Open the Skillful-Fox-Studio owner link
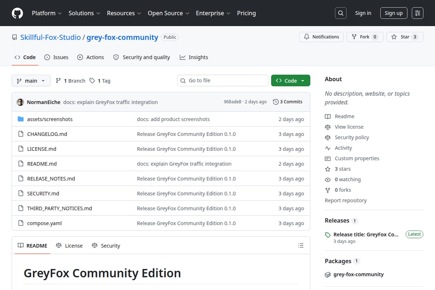The image size is (435, 290). coord(50,37)
